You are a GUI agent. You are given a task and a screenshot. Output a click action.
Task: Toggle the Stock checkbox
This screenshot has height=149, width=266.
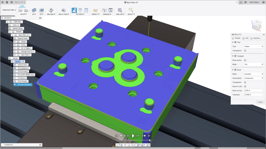235,70
